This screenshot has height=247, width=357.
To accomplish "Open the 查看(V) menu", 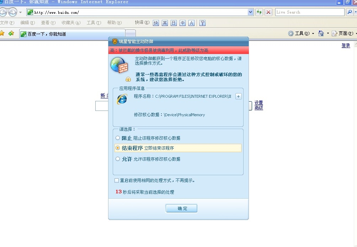I will (48, 22).
